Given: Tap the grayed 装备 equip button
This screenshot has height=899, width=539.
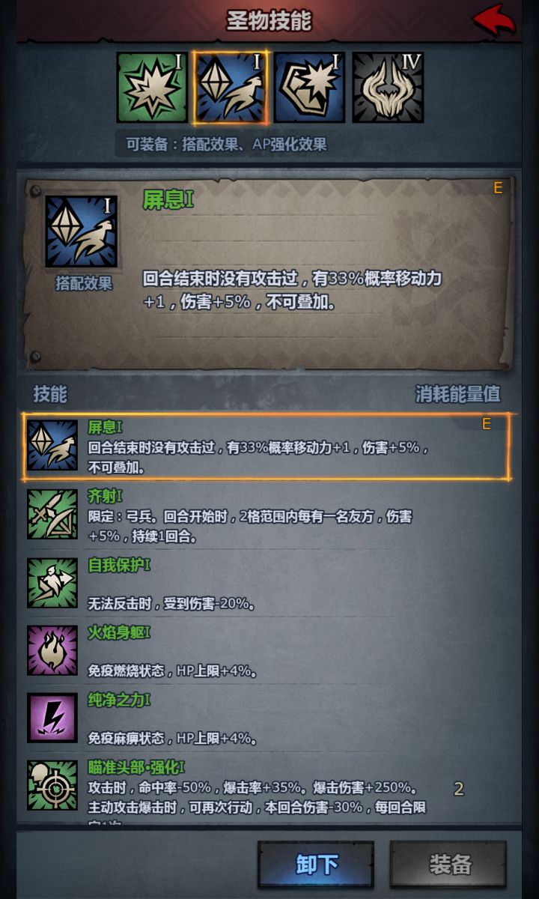Looking at the screenshot, I should click(x=448, y=865).
